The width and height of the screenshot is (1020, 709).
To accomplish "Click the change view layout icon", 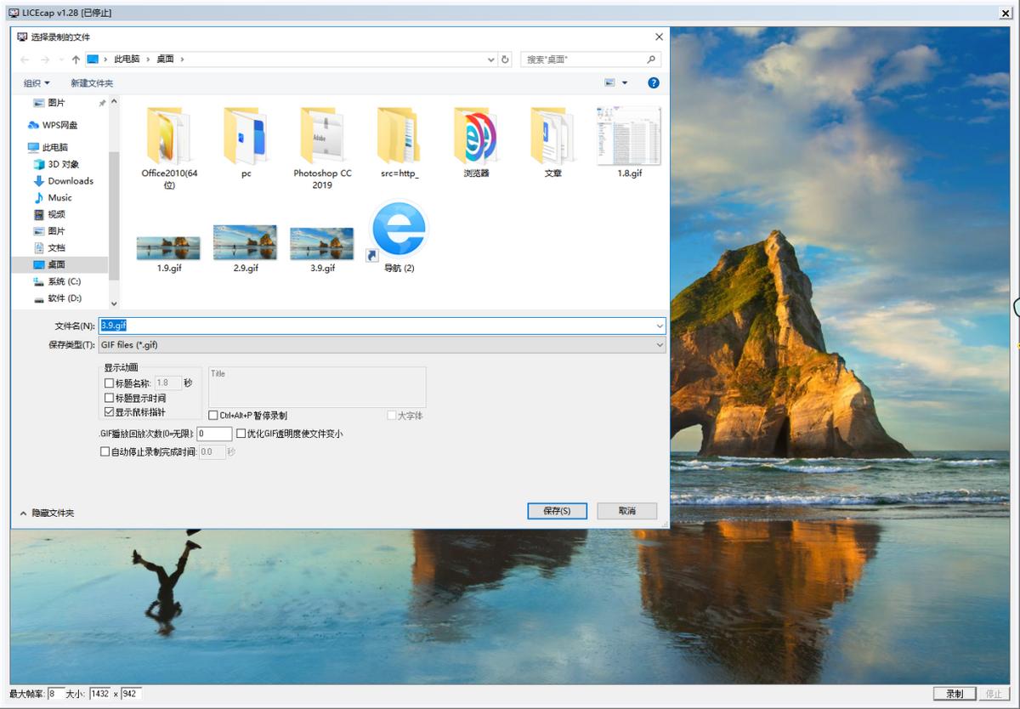I will [x=609, y=82].
